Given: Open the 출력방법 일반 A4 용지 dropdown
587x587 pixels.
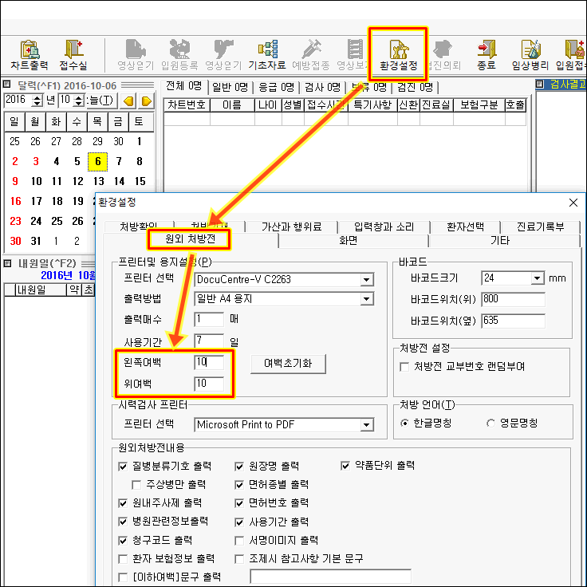Looking at the screenshot, I should (x=366, y=299).
